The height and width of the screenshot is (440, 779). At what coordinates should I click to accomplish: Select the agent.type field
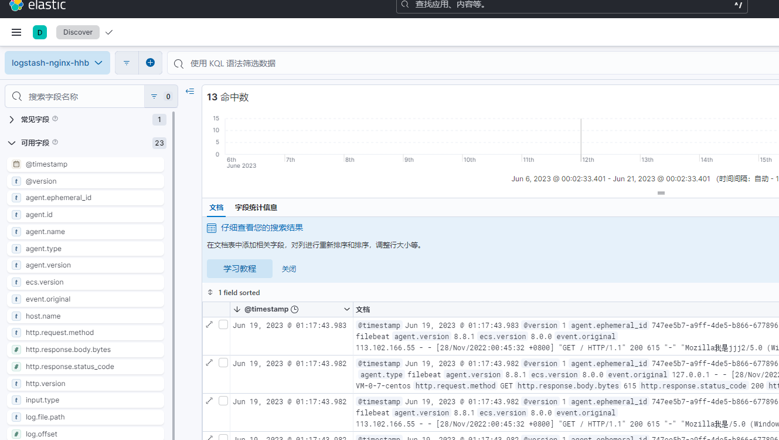click(x=86, y=249)
